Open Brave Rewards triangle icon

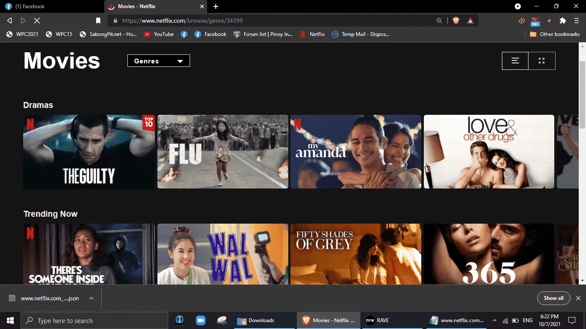click(471, 21)
